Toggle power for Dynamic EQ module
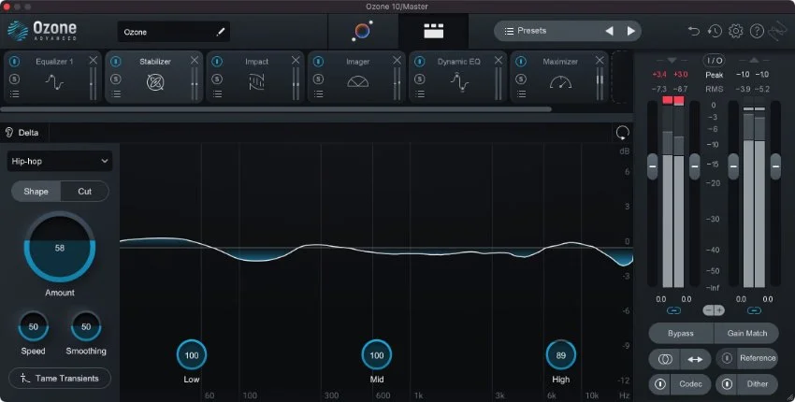This screenshot has height=402, width=795. coord(420,62)
